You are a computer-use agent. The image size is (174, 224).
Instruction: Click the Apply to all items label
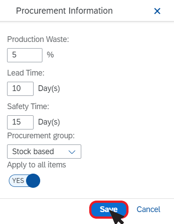(37, 165)
